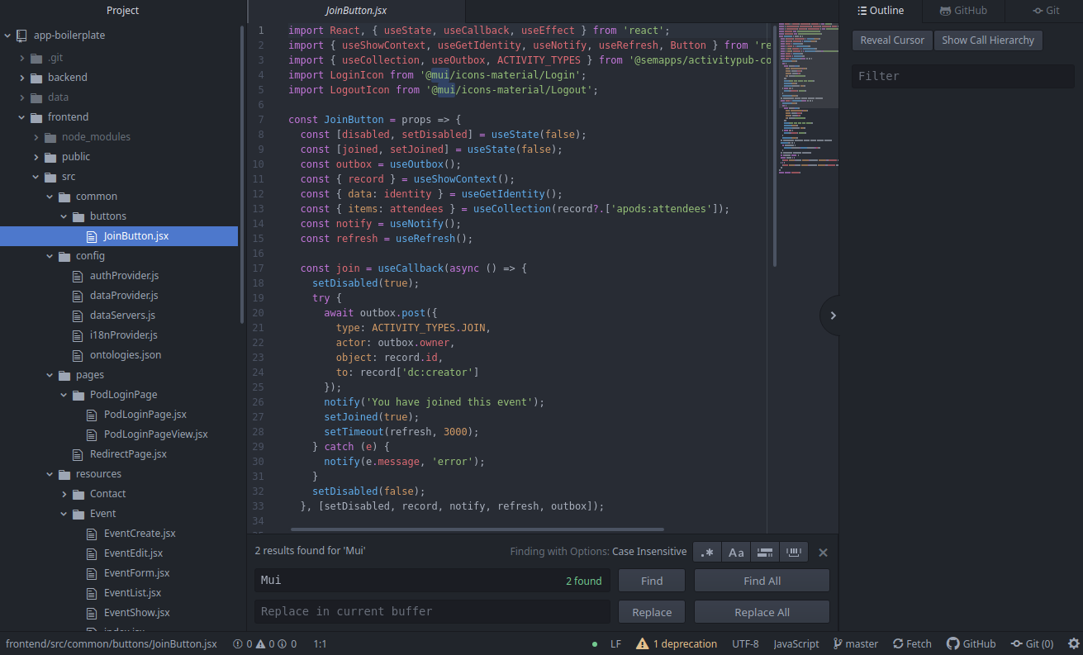Click the deprecation warning icon in status bar
Screen dimensions: 1083x655
pos(642,644)
